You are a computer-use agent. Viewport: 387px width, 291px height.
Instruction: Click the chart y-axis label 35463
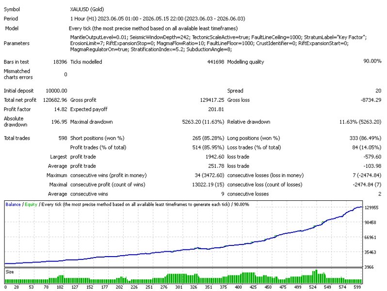tap(371, 252)
